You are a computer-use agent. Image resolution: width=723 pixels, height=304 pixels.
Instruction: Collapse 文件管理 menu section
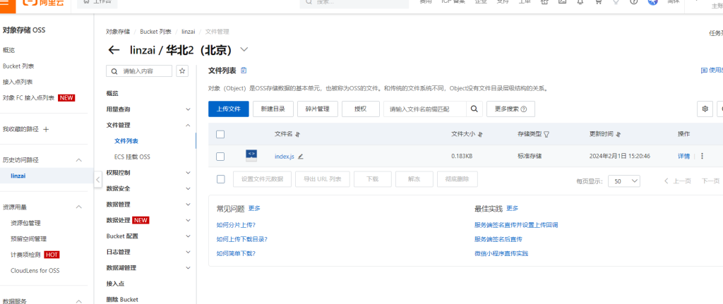pyautogui.click(x=188, y=126)
